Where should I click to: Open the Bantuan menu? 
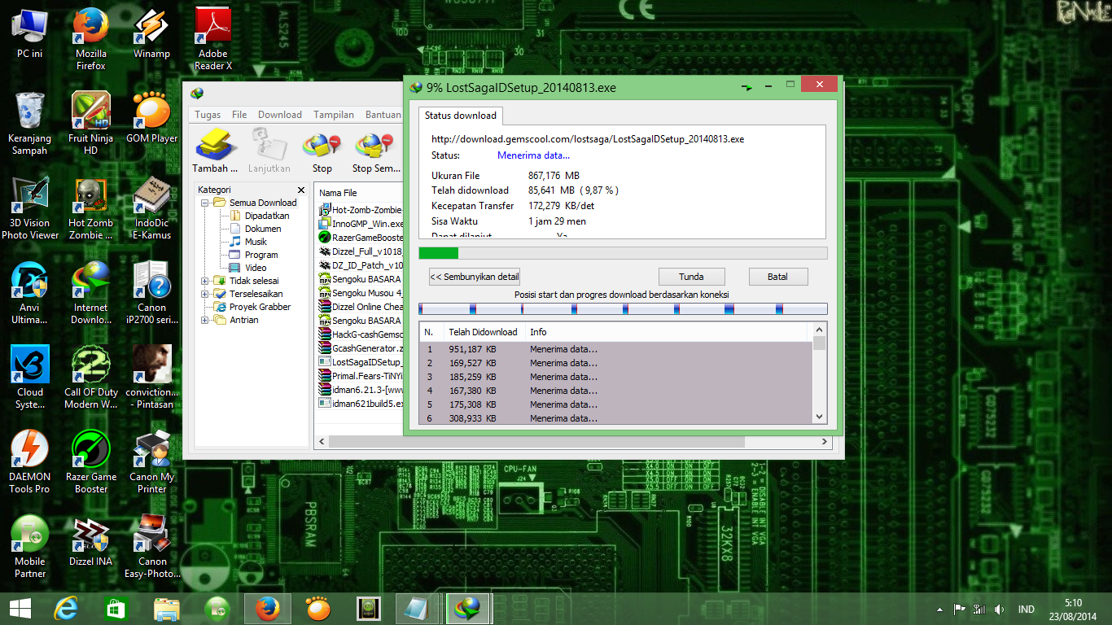coord(383,115)
